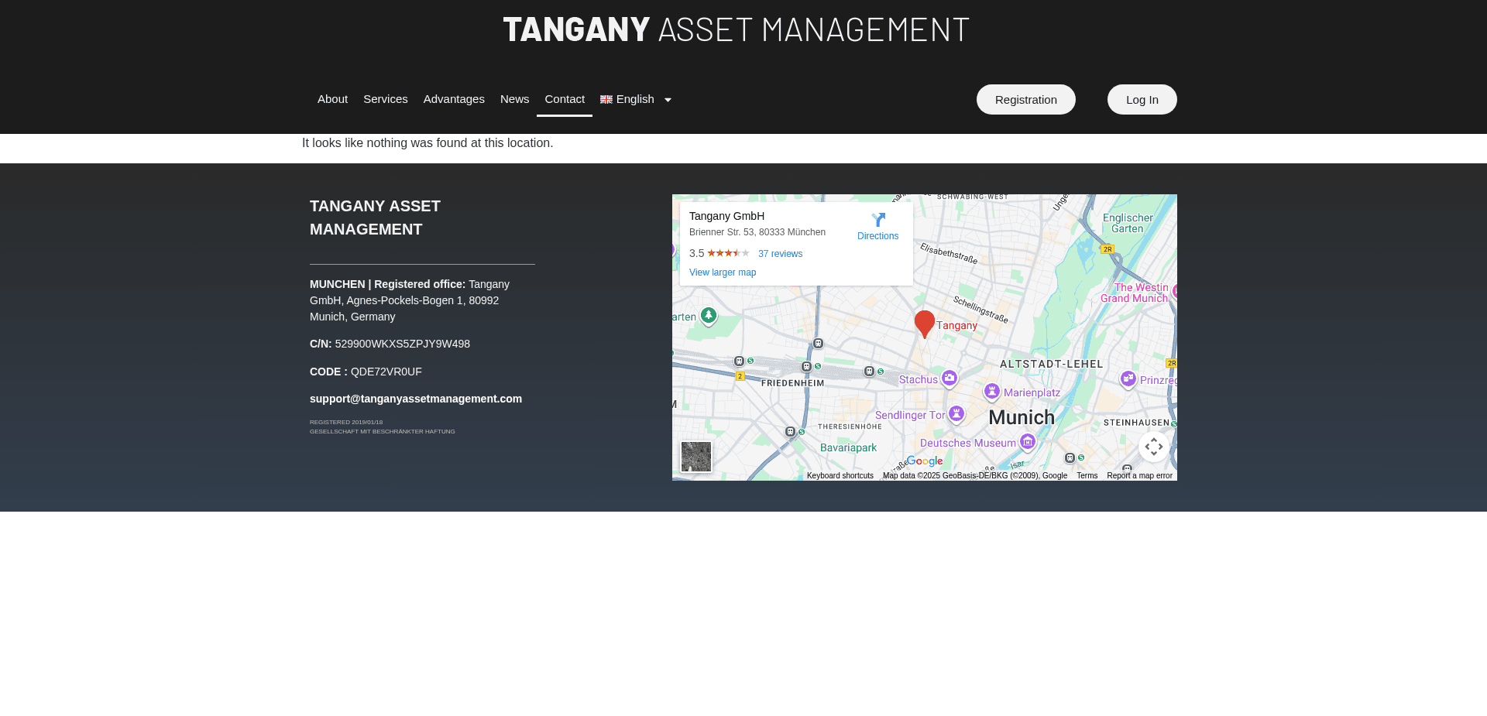Select the Deutsches Museum landmark icon
This screenshot has width=1487, height=716.
[1028, 441]
